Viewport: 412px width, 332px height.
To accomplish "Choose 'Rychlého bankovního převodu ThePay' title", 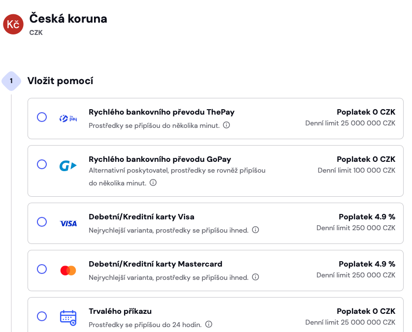I will (161, 112).
